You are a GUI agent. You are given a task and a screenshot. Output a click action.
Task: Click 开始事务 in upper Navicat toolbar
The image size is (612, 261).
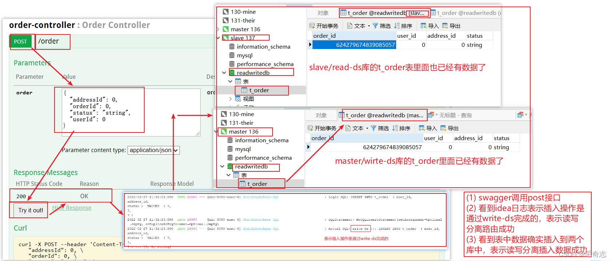(324, 26)
